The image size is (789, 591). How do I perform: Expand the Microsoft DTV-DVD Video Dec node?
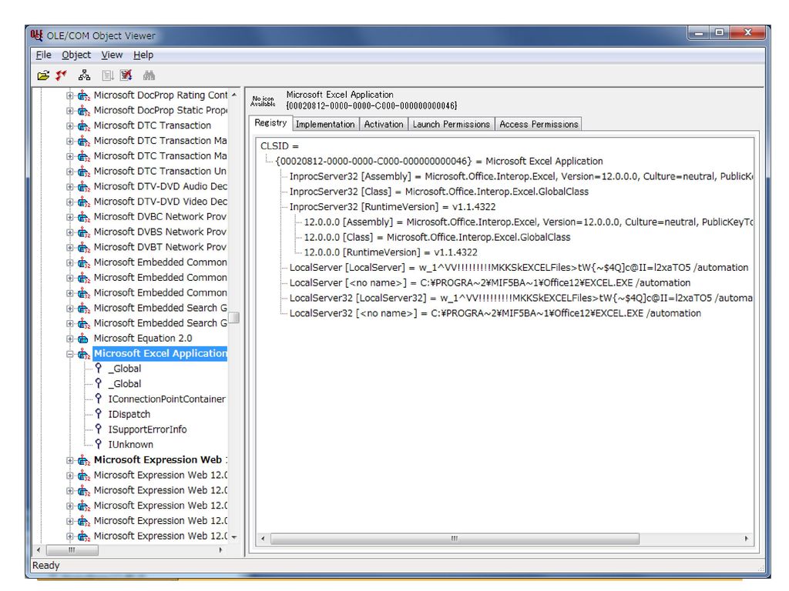(x=70, y=202)
